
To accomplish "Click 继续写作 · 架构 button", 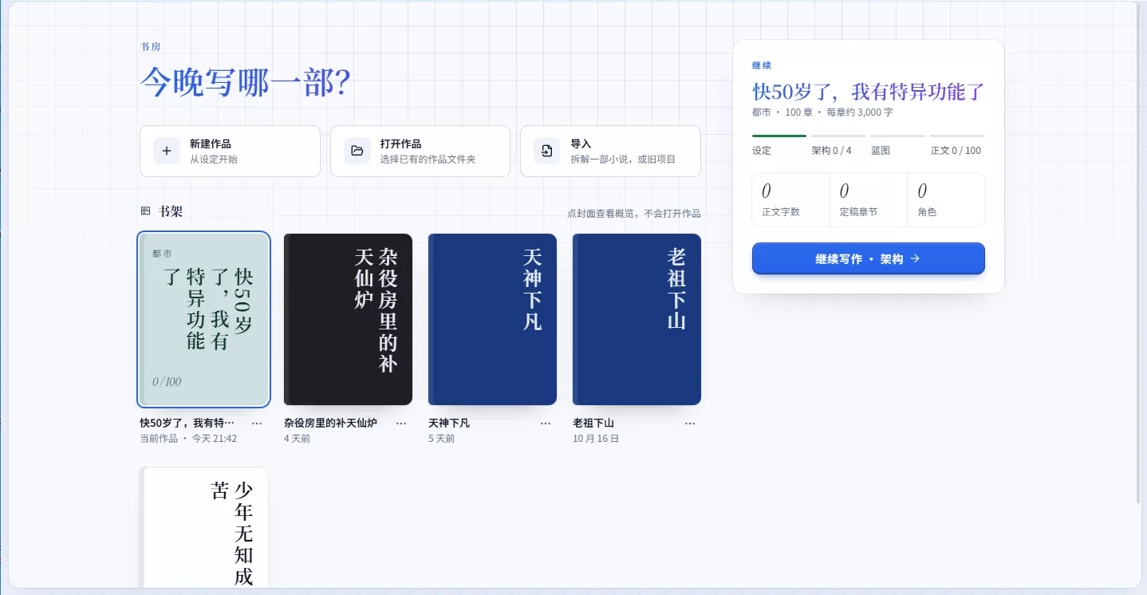I will pyautogui.click(x=868, y=258).
